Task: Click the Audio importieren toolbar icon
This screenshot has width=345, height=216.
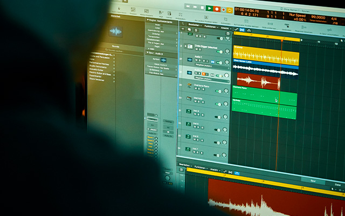Action: (x=119, y=10)
